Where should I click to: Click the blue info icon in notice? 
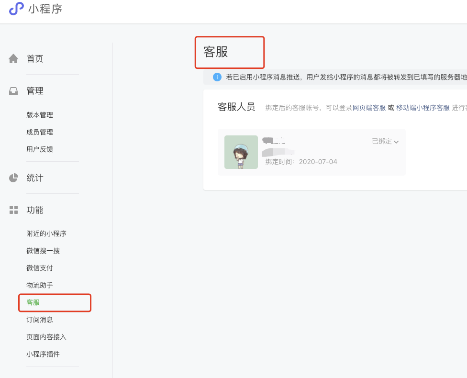pyautogui.click(x=217, y=77)
